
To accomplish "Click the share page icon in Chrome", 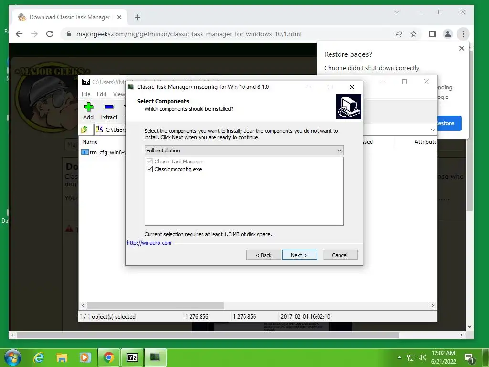I will 398,34.
